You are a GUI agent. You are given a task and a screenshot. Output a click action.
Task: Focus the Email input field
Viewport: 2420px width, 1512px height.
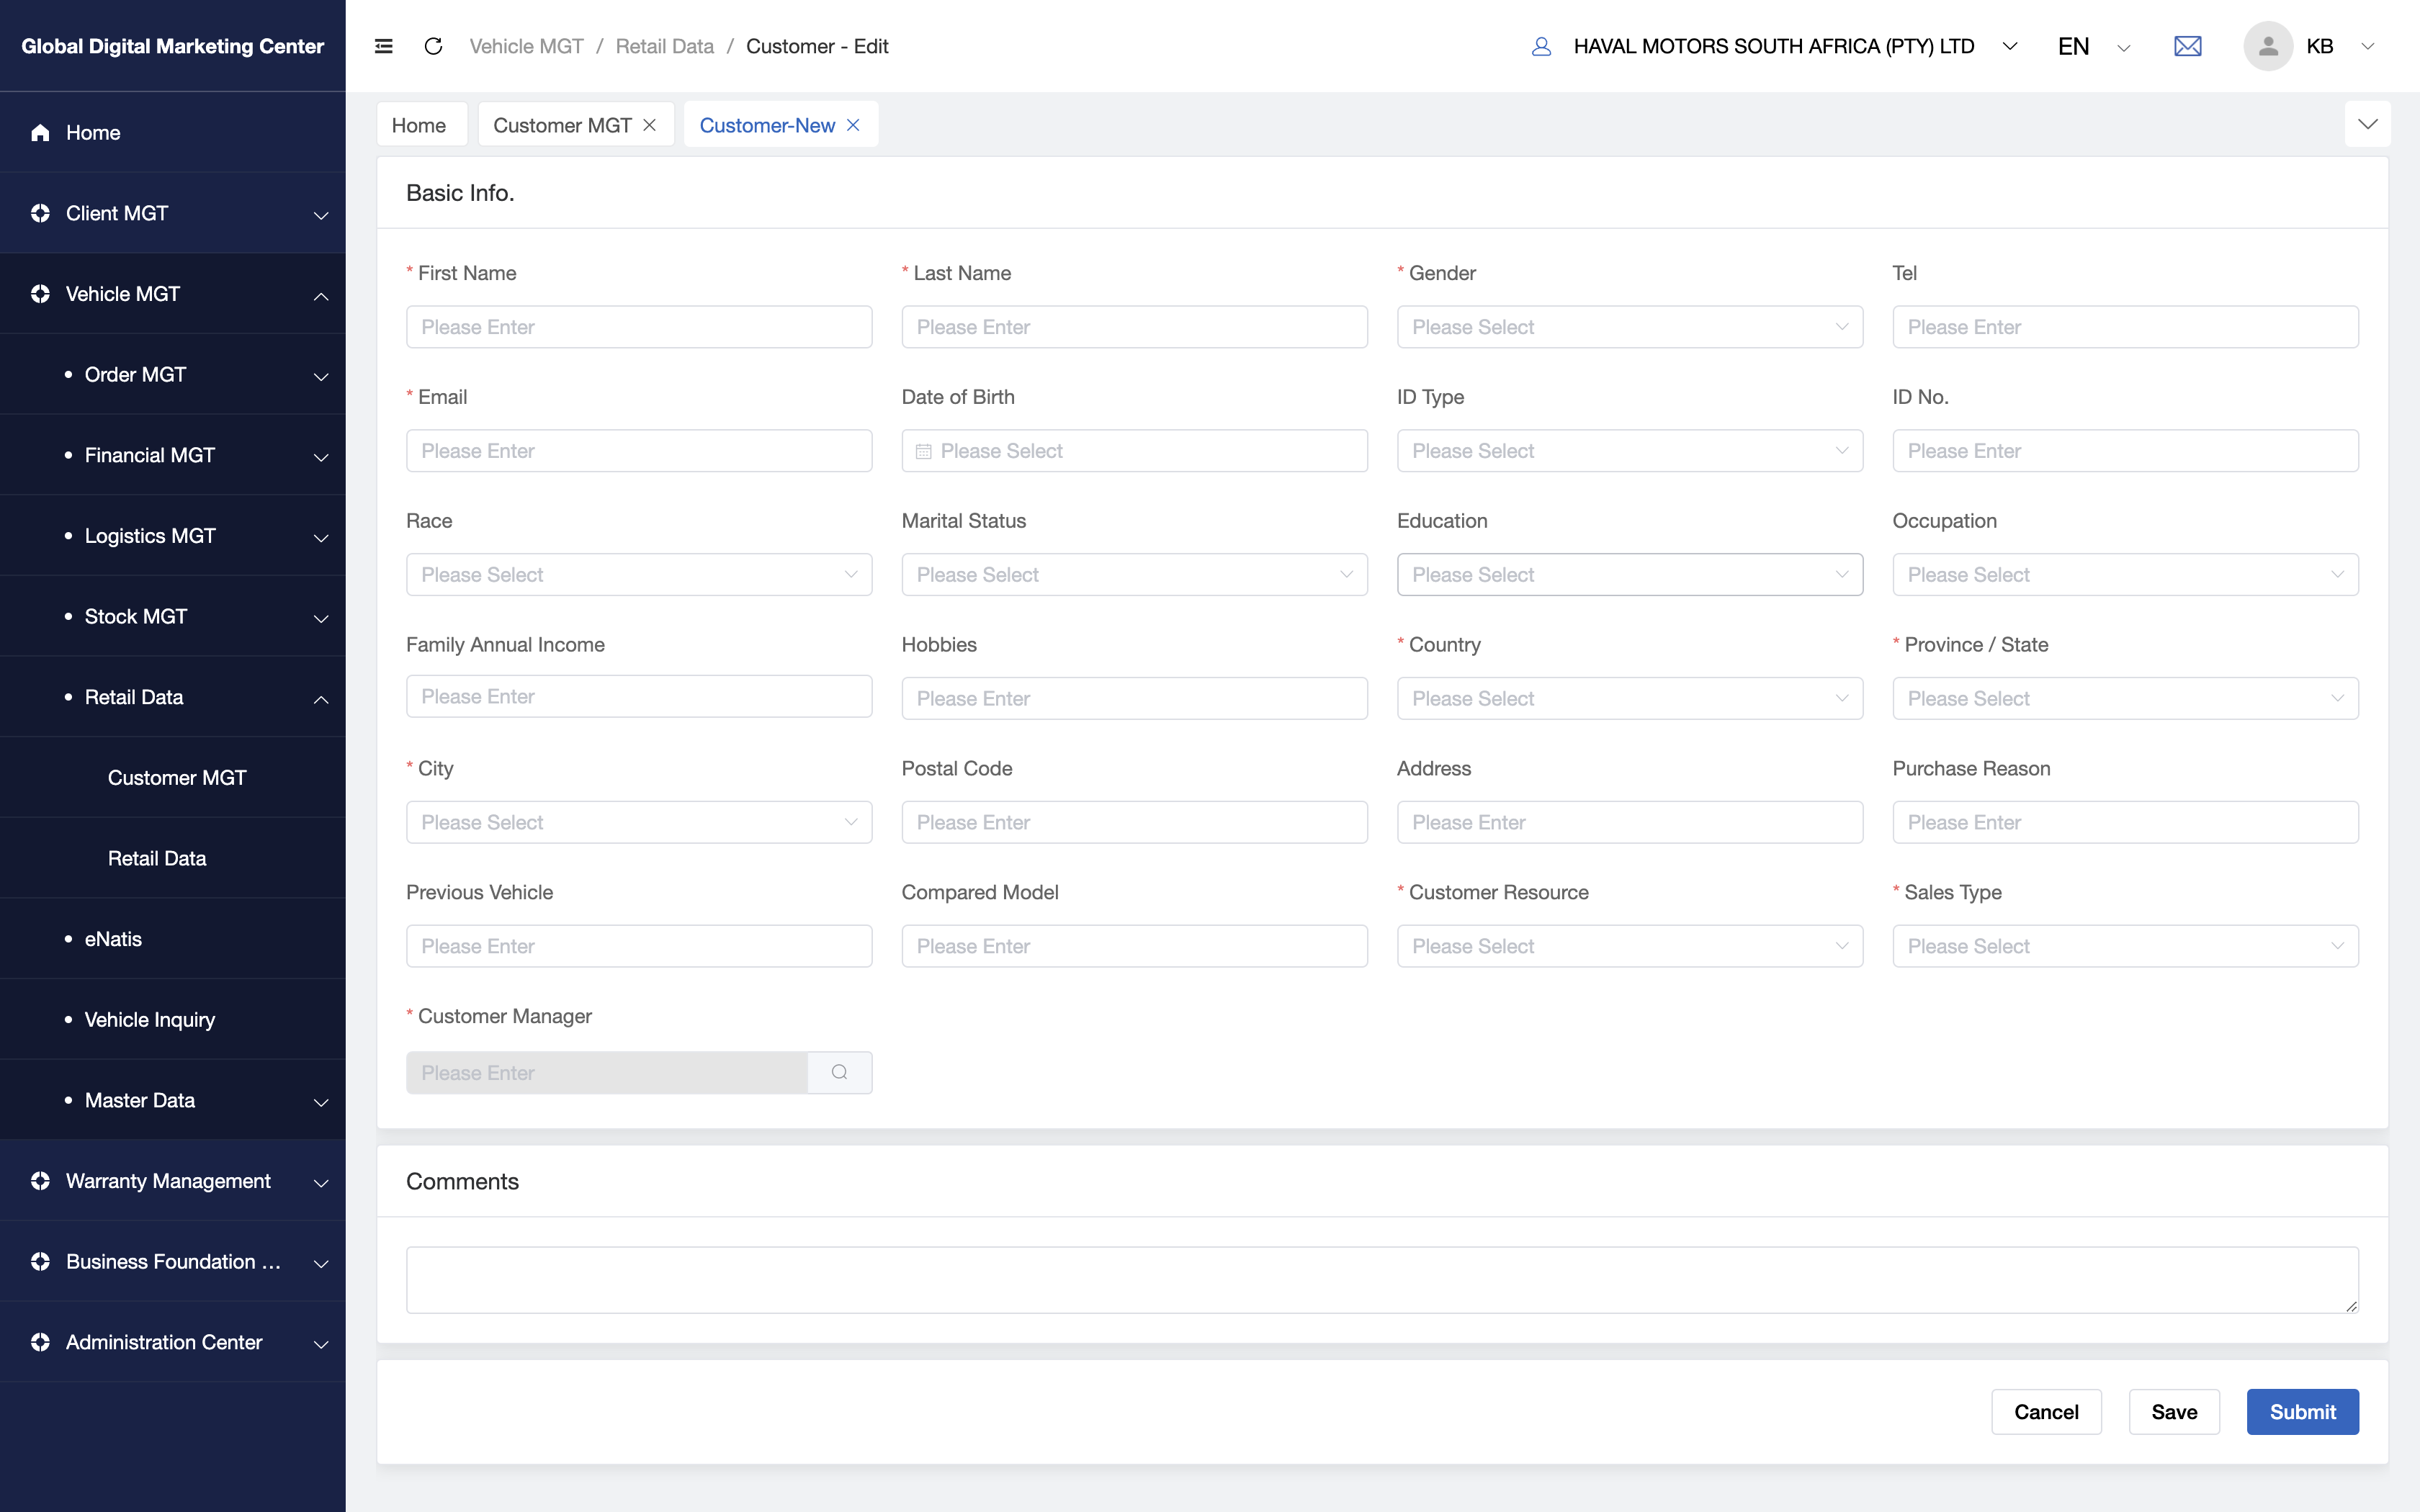(x=639, y=451)
